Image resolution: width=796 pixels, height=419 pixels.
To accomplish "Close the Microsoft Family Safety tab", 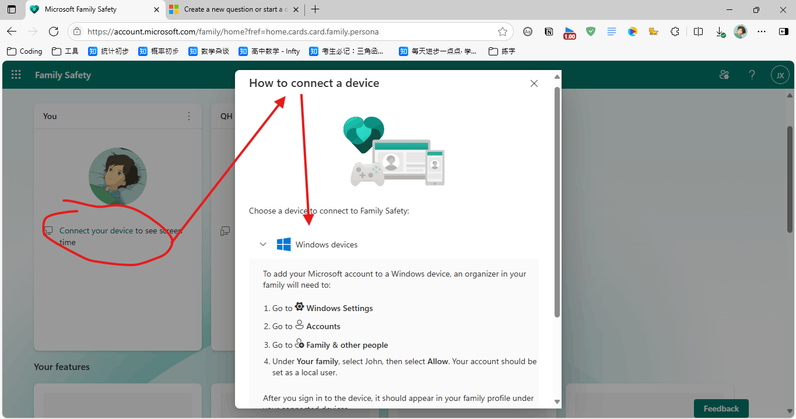I will pos(156,9).
